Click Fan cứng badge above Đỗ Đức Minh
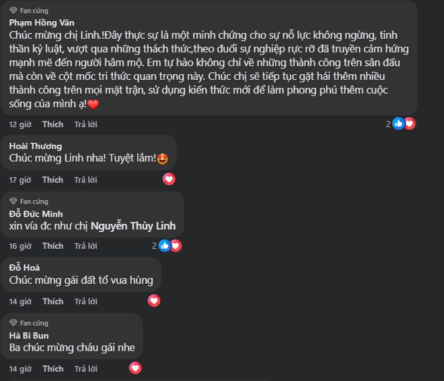The width and height of the screenshot is (444, 381). pos(29,201)
